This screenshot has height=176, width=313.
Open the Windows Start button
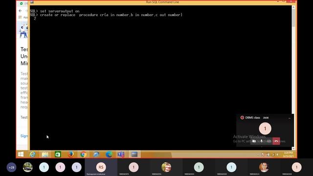tap(21, 154)
